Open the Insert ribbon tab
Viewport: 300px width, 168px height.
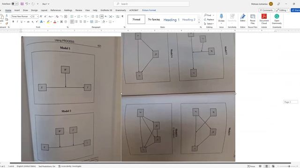17,10
